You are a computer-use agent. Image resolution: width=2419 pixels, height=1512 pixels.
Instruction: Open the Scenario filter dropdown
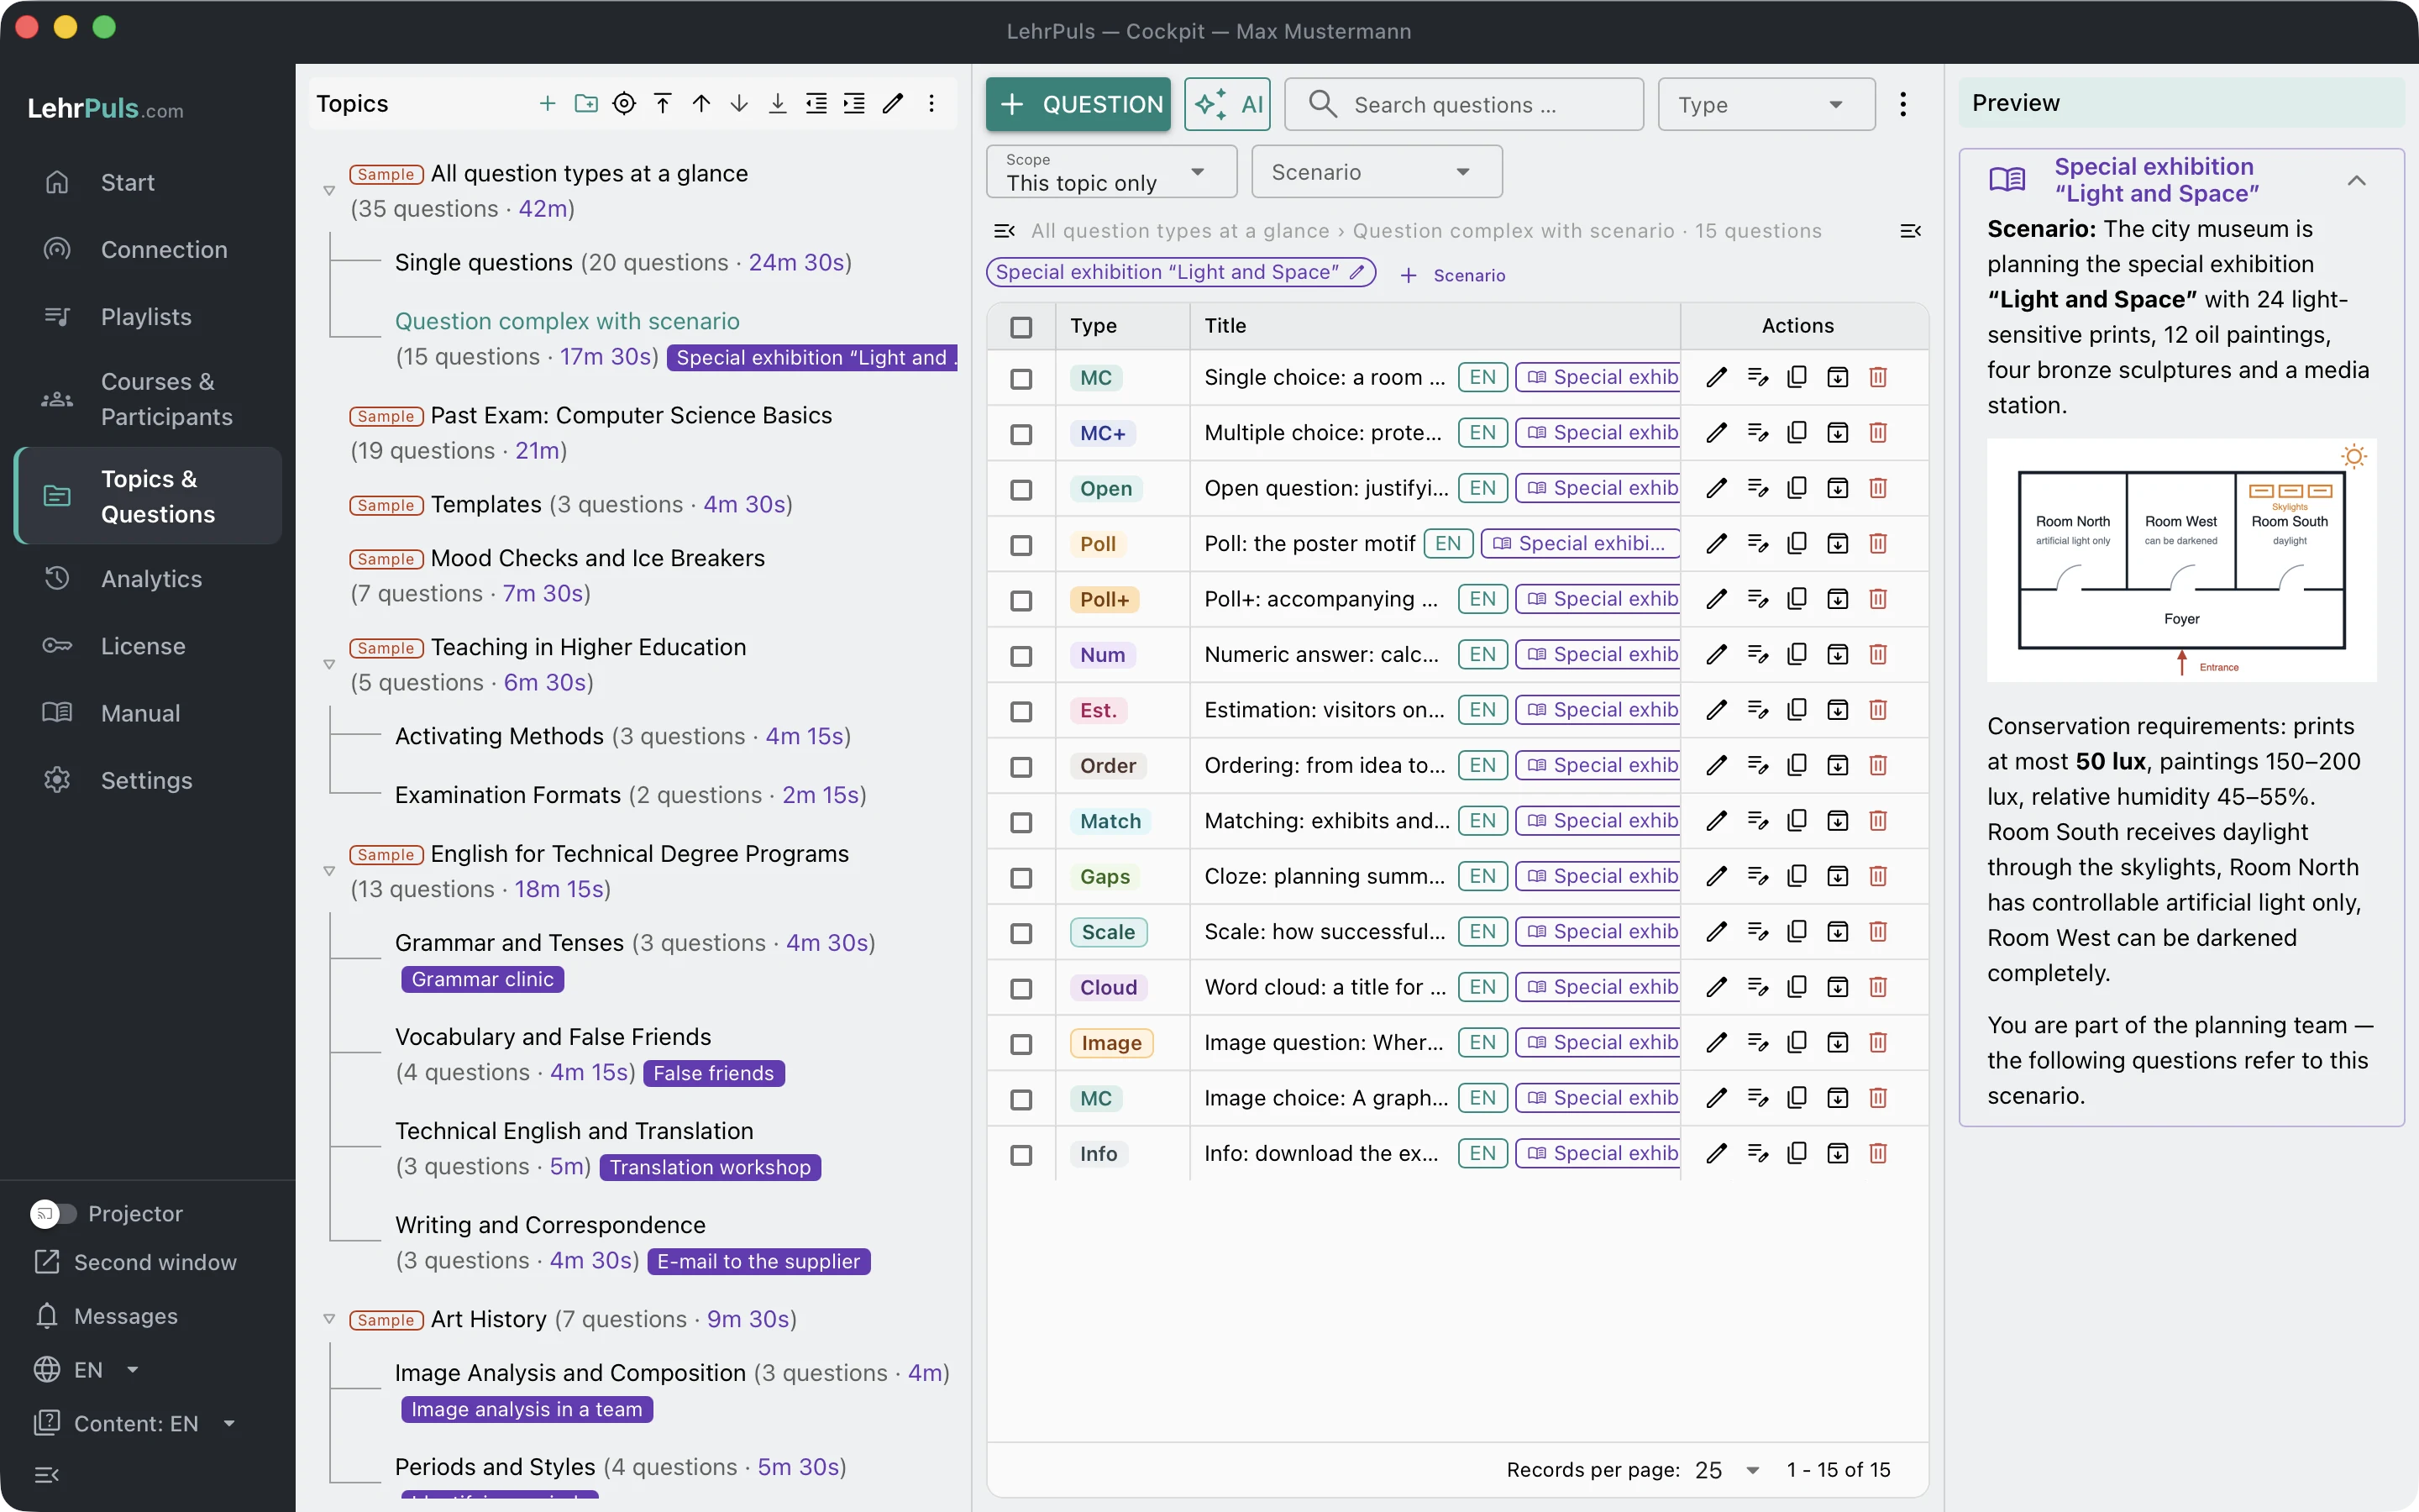1376,172
